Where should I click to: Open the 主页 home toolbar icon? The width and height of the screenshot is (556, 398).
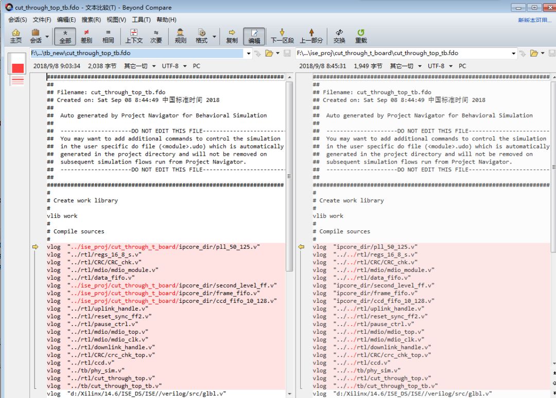click(16, 36)
